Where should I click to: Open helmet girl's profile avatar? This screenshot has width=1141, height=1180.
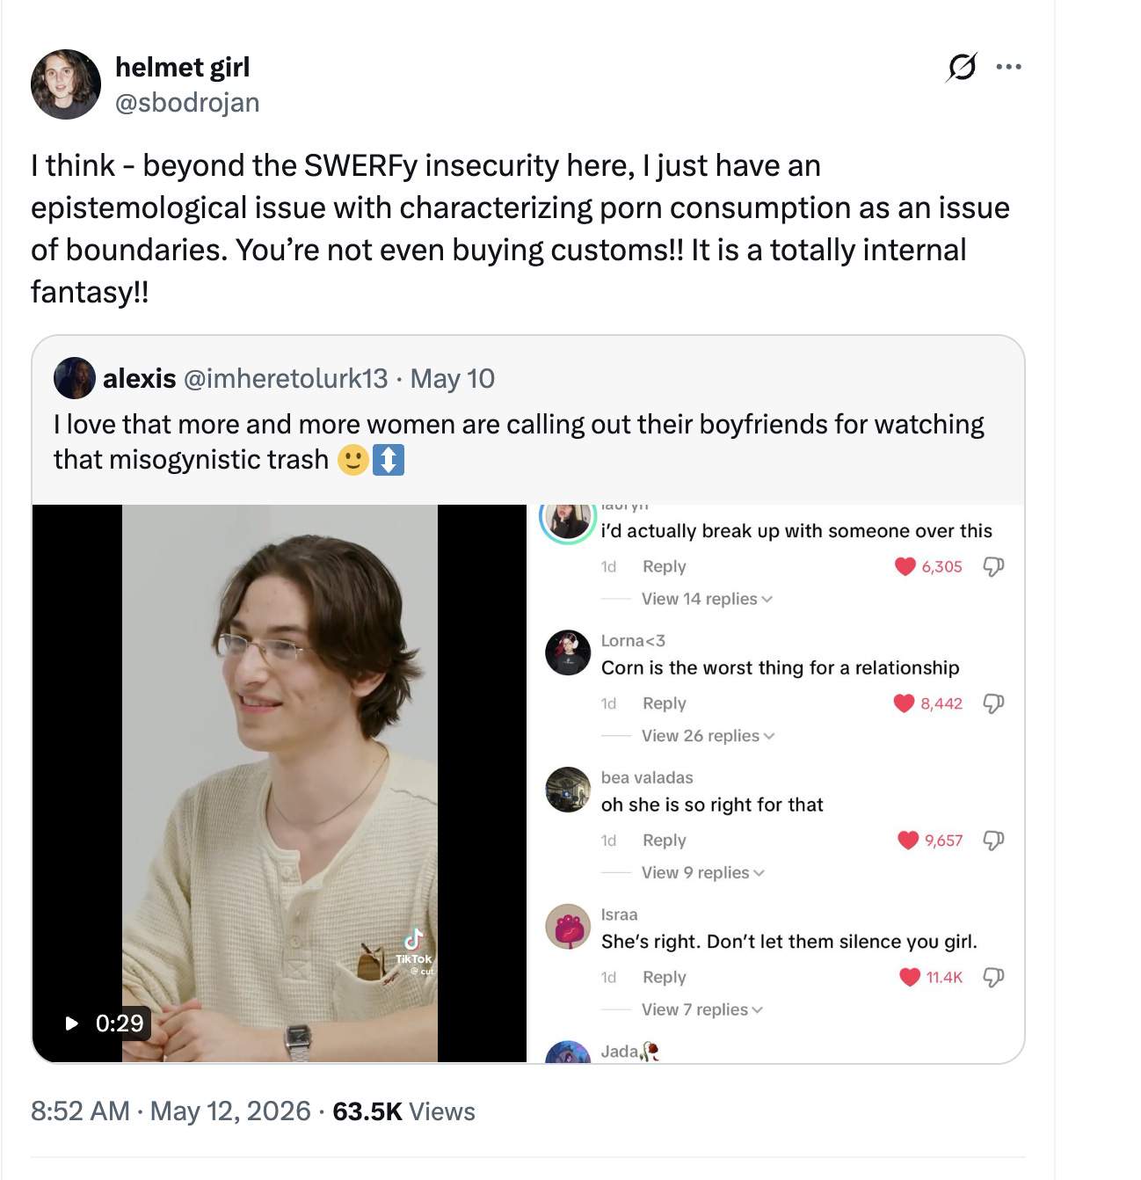pos(66,84)
